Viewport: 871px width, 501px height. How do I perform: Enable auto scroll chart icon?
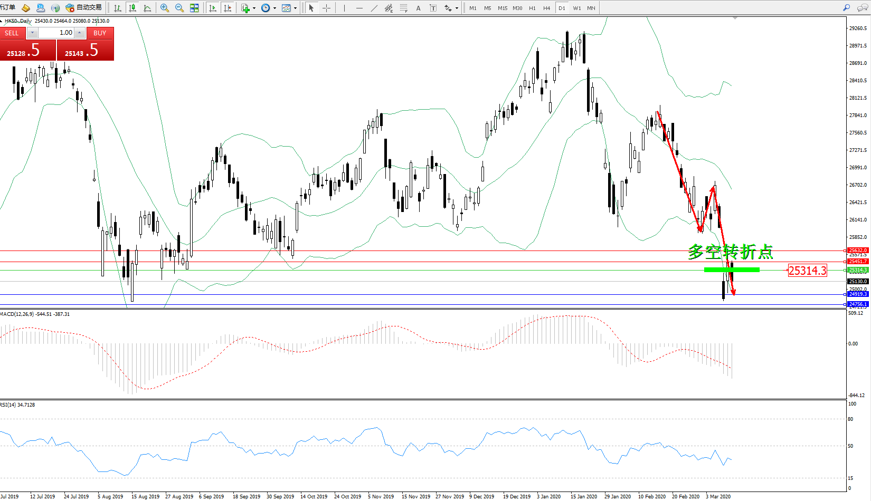click(x=213, y=8)
